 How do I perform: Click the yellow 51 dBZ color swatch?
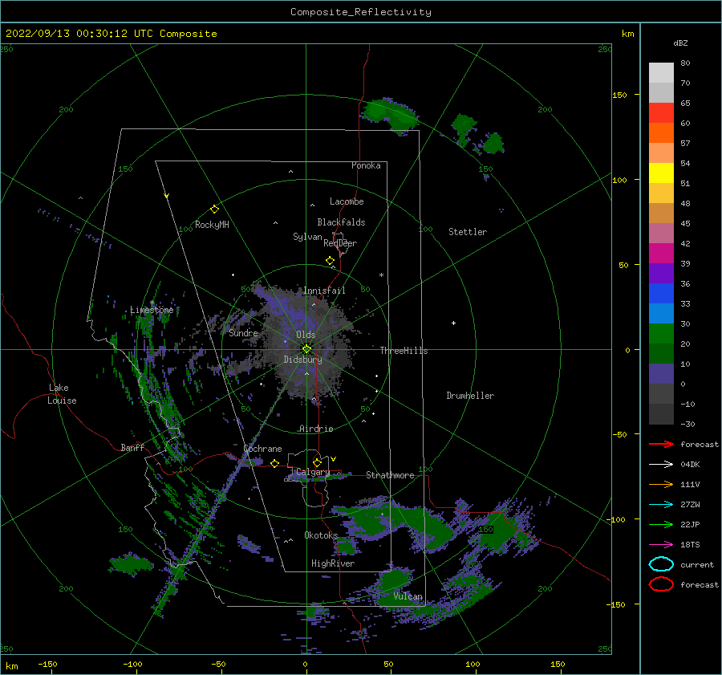click(x=661, y=173)
